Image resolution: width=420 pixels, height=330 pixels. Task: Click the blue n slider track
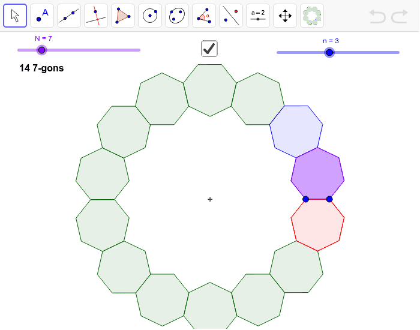[x=338, y=53]
